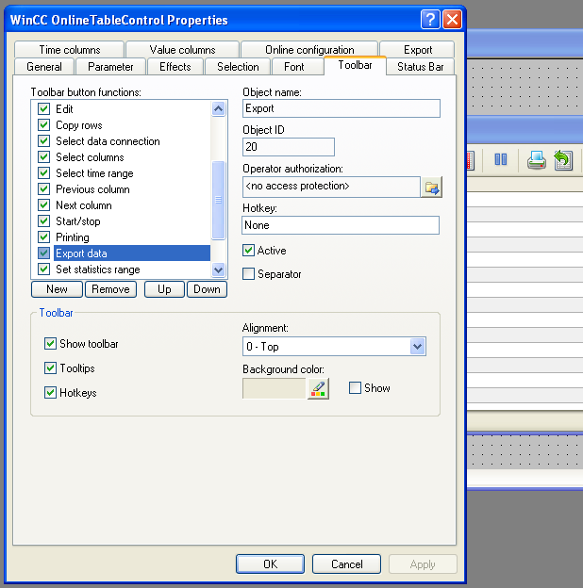Open the operator authorization browse icon
Screen dimensions: 583x588
pyautogui.click(x=431, y=188)
